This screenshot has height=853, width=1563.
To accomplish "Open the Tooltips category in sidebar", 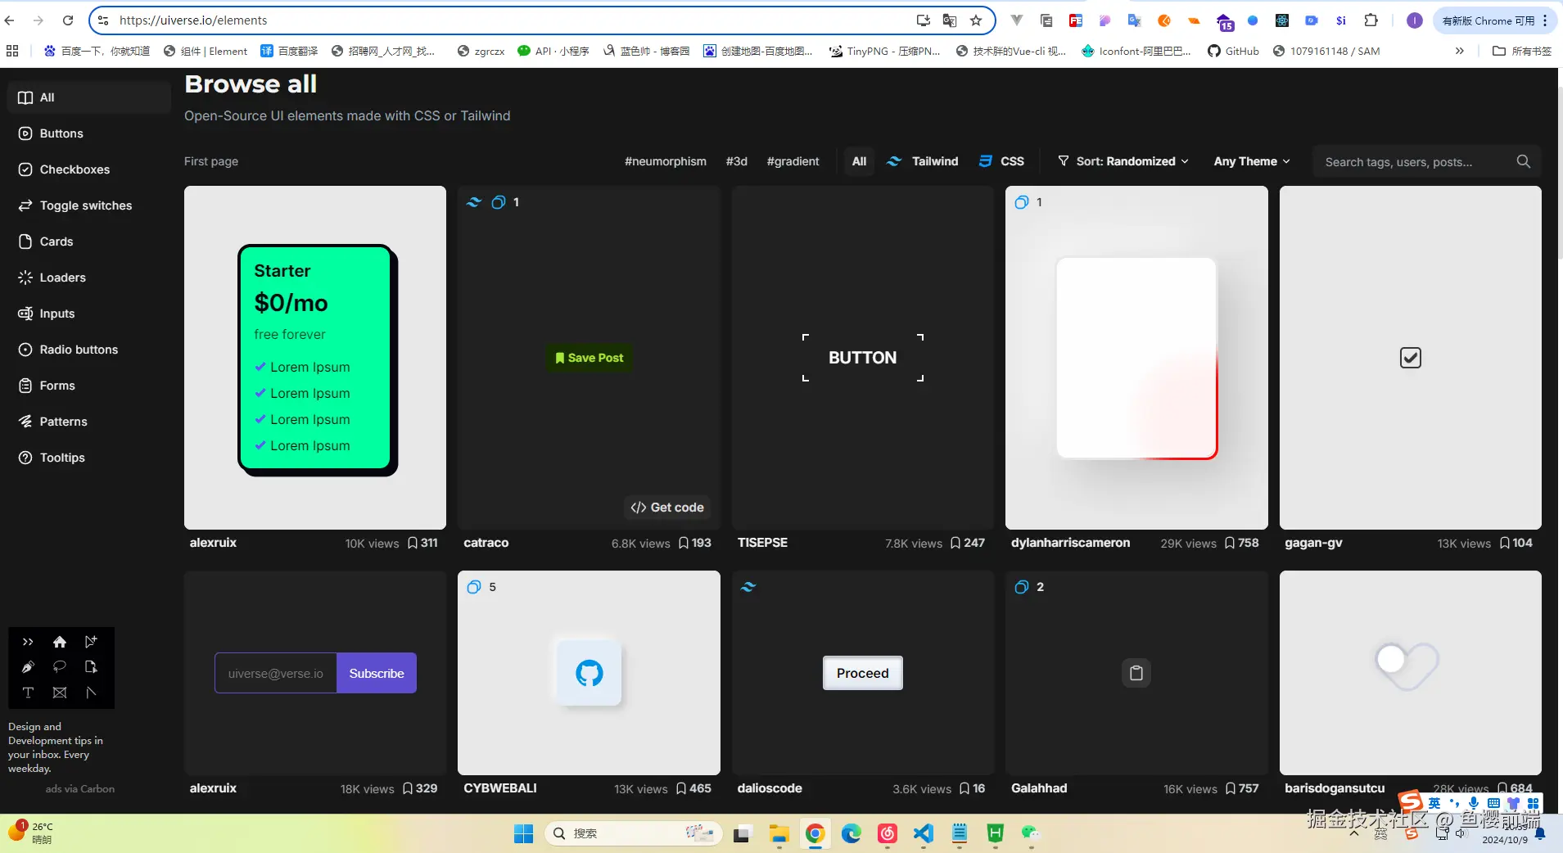I will tap(52, 458).
